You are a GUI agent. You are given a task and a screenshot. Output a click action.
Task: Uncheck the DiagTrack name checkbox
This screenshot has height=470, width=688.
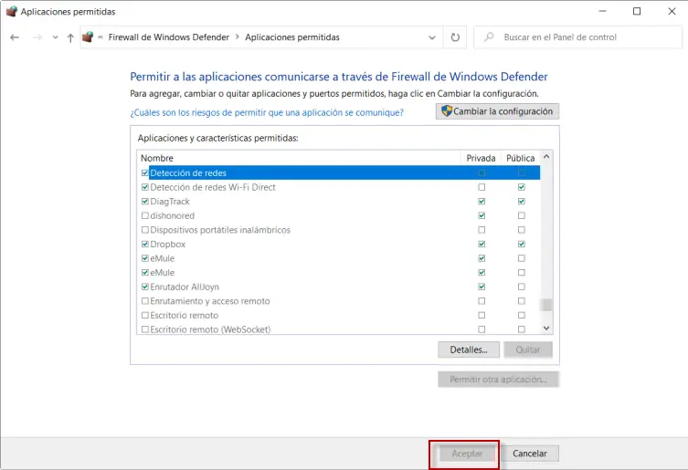(145, 202)
